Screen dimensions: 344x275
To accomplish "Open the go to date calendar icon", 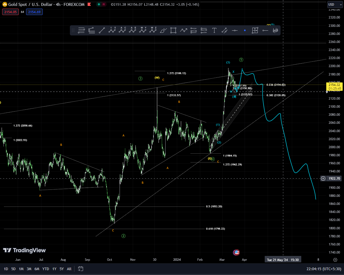I will (x=80, y=269).
